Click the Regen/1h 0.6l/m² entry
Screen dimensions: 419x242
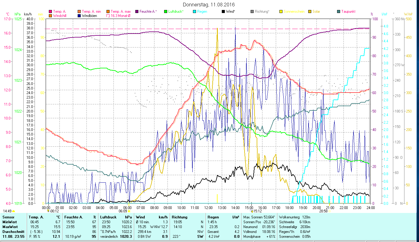[295, 231]
